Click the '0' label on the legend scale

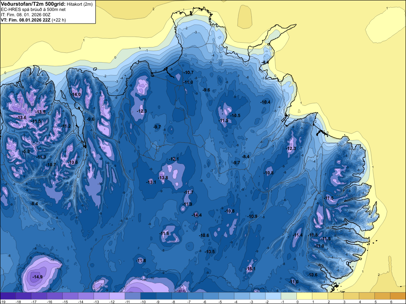coord(298,302)
